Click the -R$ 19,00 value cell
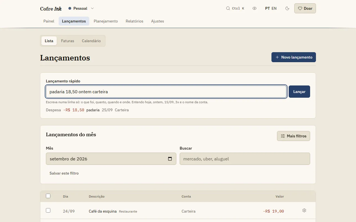Screen dimensions: 356x222 pos(273,211)
